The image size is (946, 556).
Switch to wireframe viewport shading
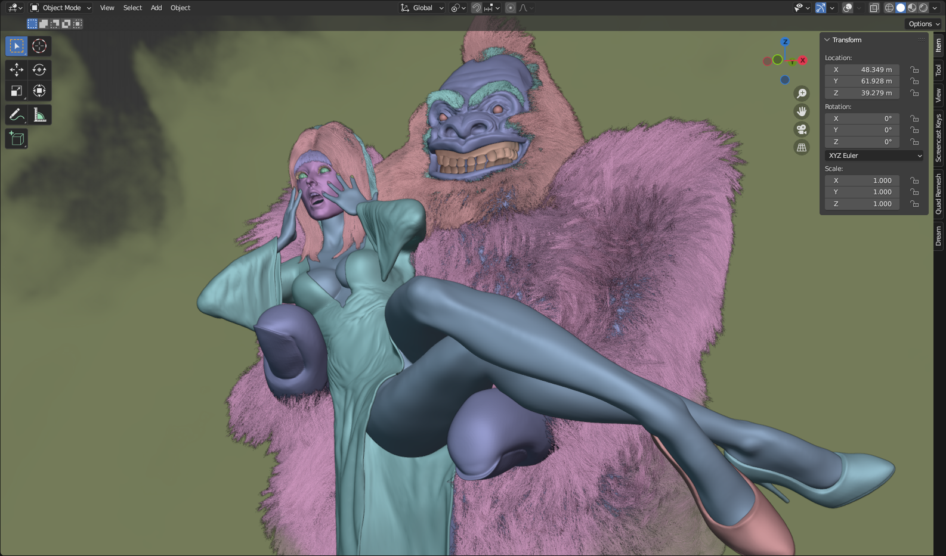coord(889,8)
